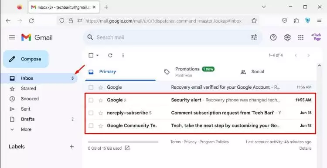Open the Google apps grid icon
This screenshot has height=168, width=327.
(x=301, y=37)
